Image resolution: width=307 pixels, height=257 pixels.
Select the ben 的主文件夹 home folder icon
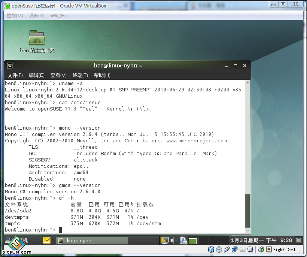click(37, 42)
